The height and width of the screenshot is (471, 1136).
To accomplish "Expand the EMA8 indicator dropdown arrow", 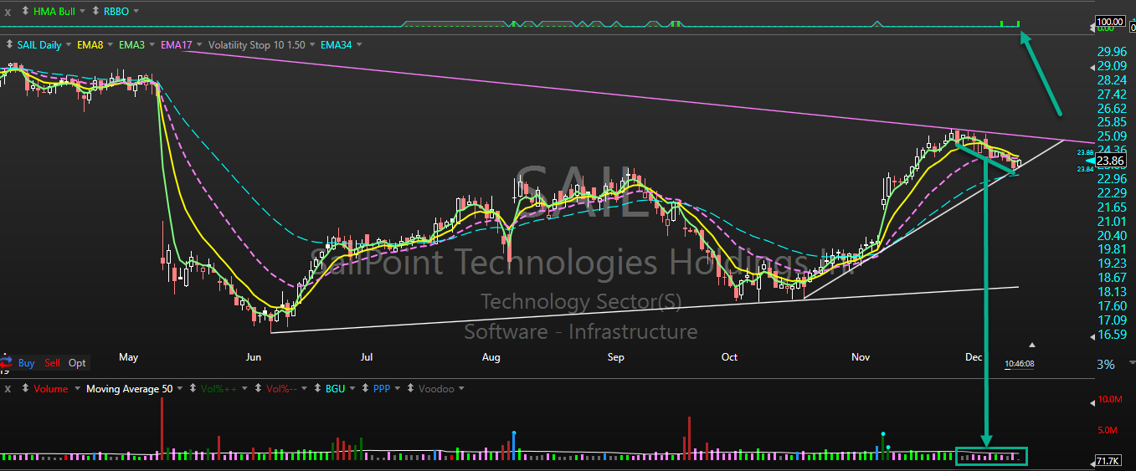I will tap(109, 44).
